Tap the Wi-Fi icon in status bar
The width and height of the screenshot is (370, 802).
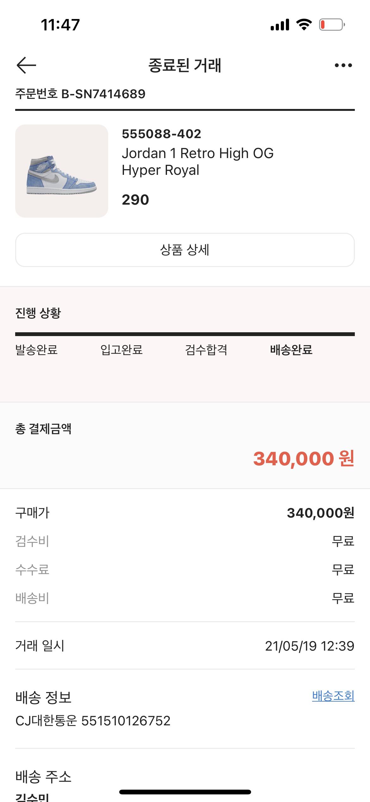(x=304, y=24)
